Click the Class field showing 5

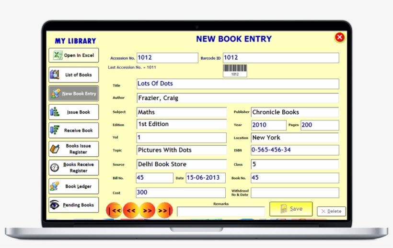295,164
